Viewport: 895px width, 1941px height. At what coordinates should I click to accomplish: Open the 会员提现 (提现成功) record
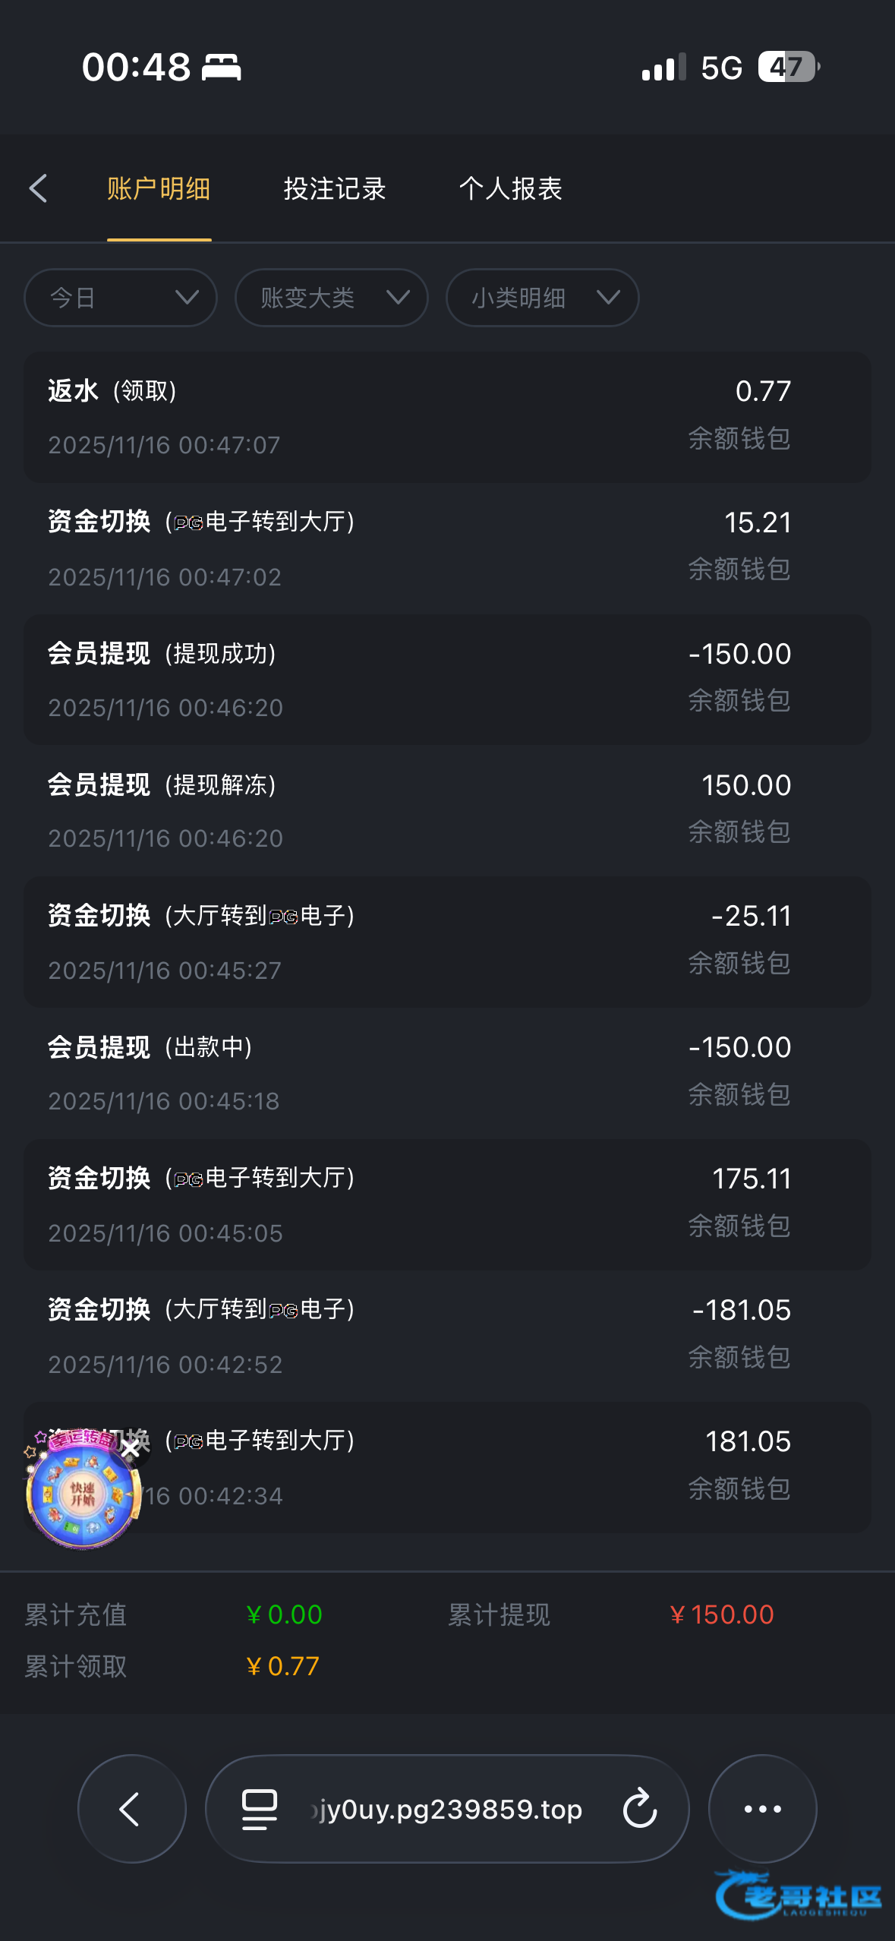point(447,680)
